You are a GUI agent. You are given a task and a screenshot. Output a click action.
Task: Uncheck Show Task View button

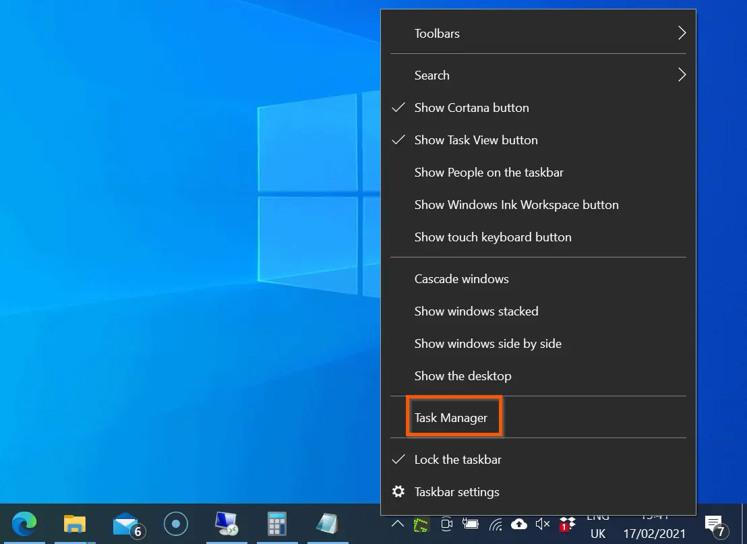[x=538, y=140]
